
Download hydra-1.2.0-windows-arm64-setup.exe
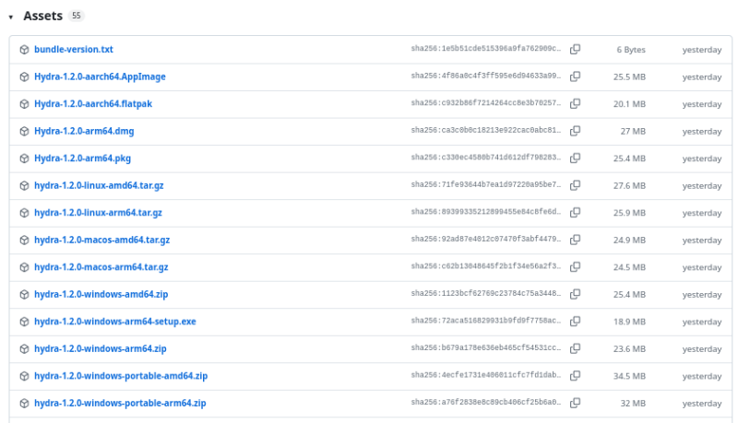click(114, 322)
